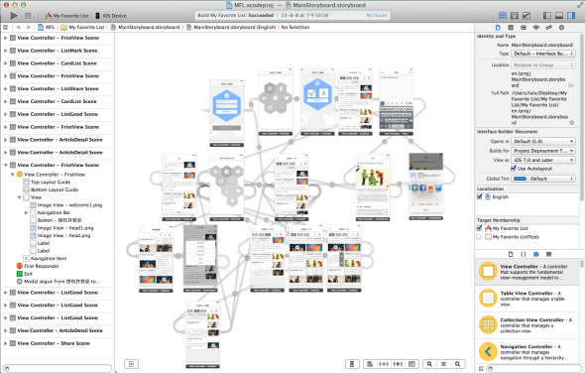
Task: Hide the Utilities pane
Action: (571, 16)
